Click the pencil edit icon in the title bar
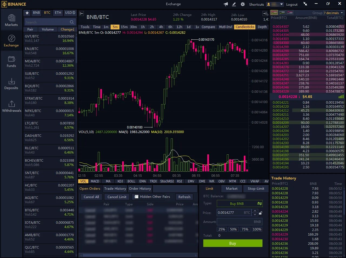This screenshot has height=258, width=346. (234, 4)
